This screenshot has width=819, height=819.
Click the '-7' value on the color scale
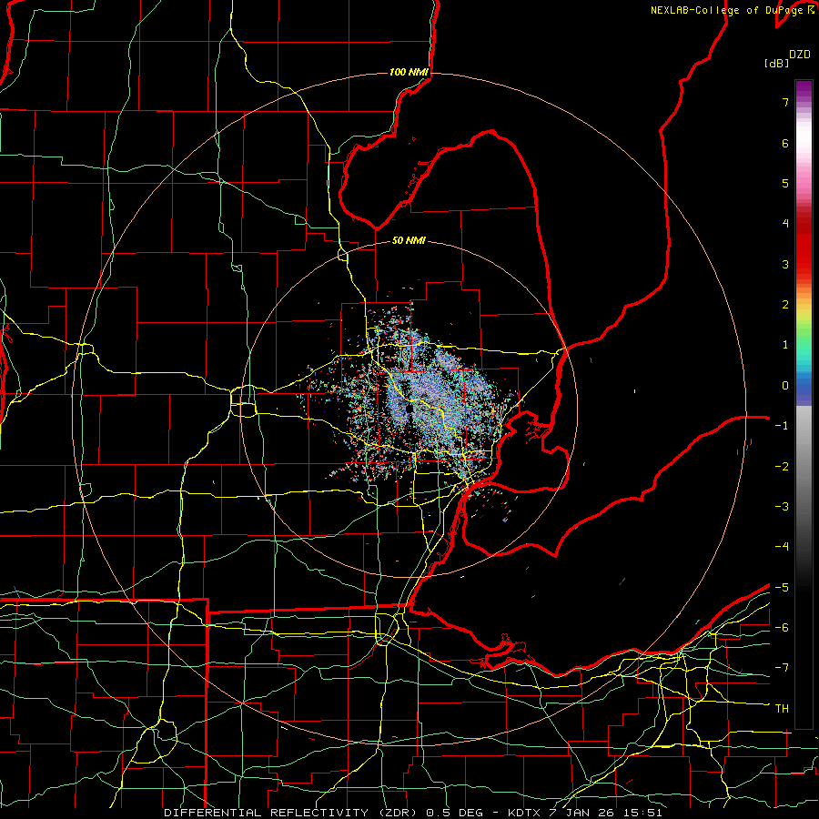[x=782, y=668]
